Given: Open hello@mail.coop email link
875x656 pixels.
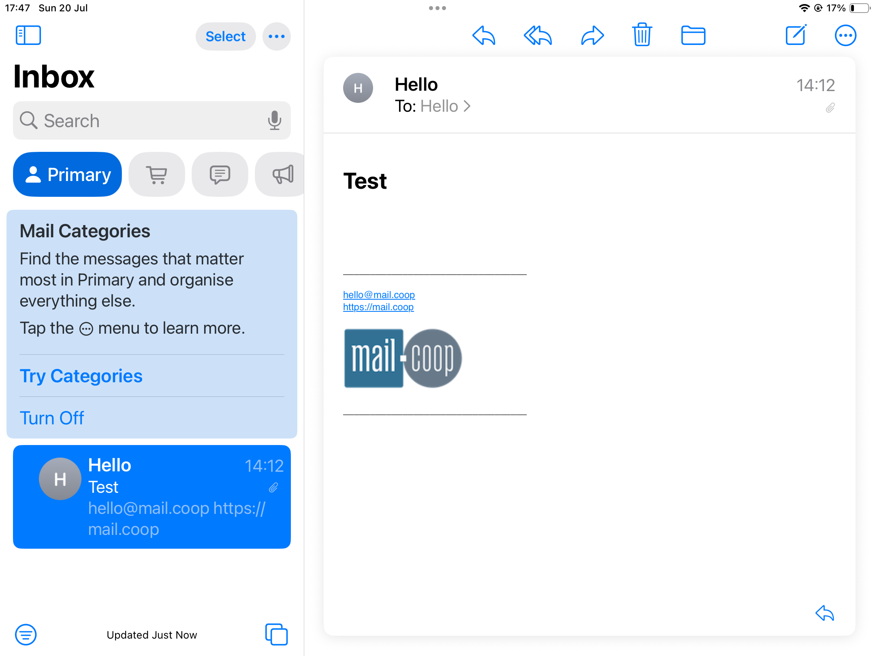Looking at the screenshot, I should point(379,295).
